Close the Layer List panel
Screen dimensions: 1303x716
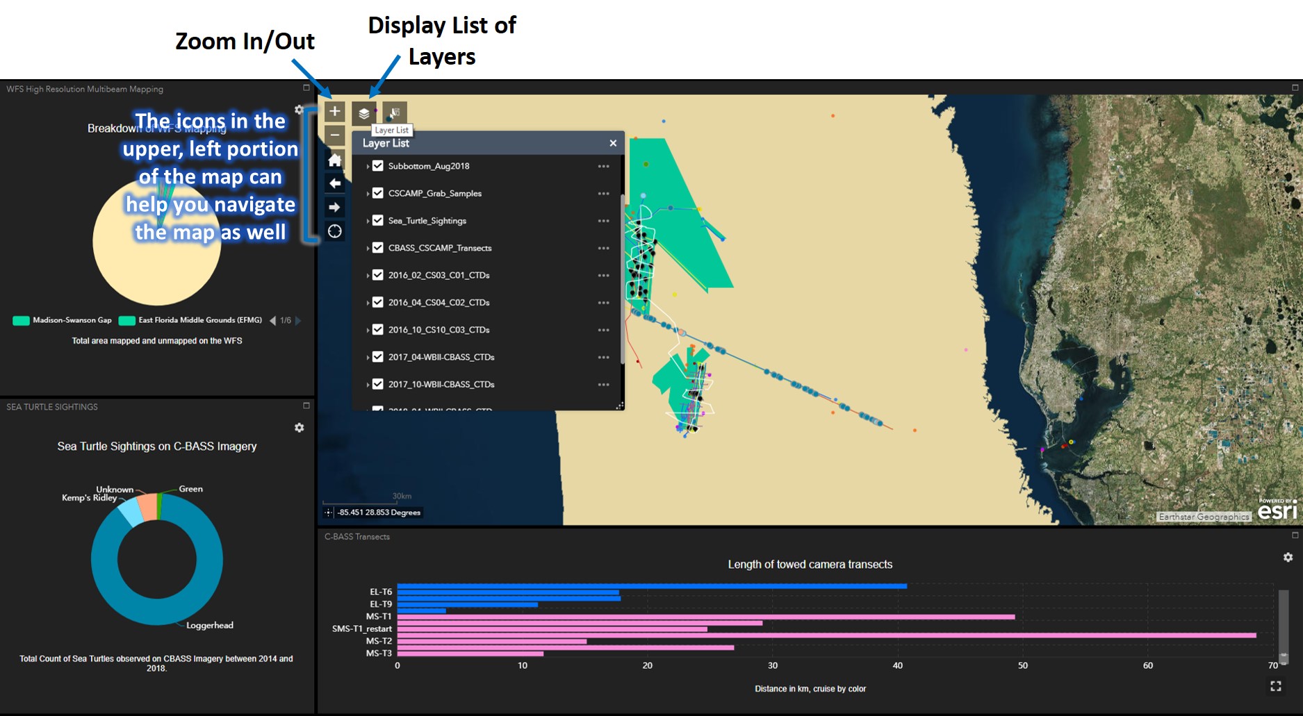click(x=613, y=143)
